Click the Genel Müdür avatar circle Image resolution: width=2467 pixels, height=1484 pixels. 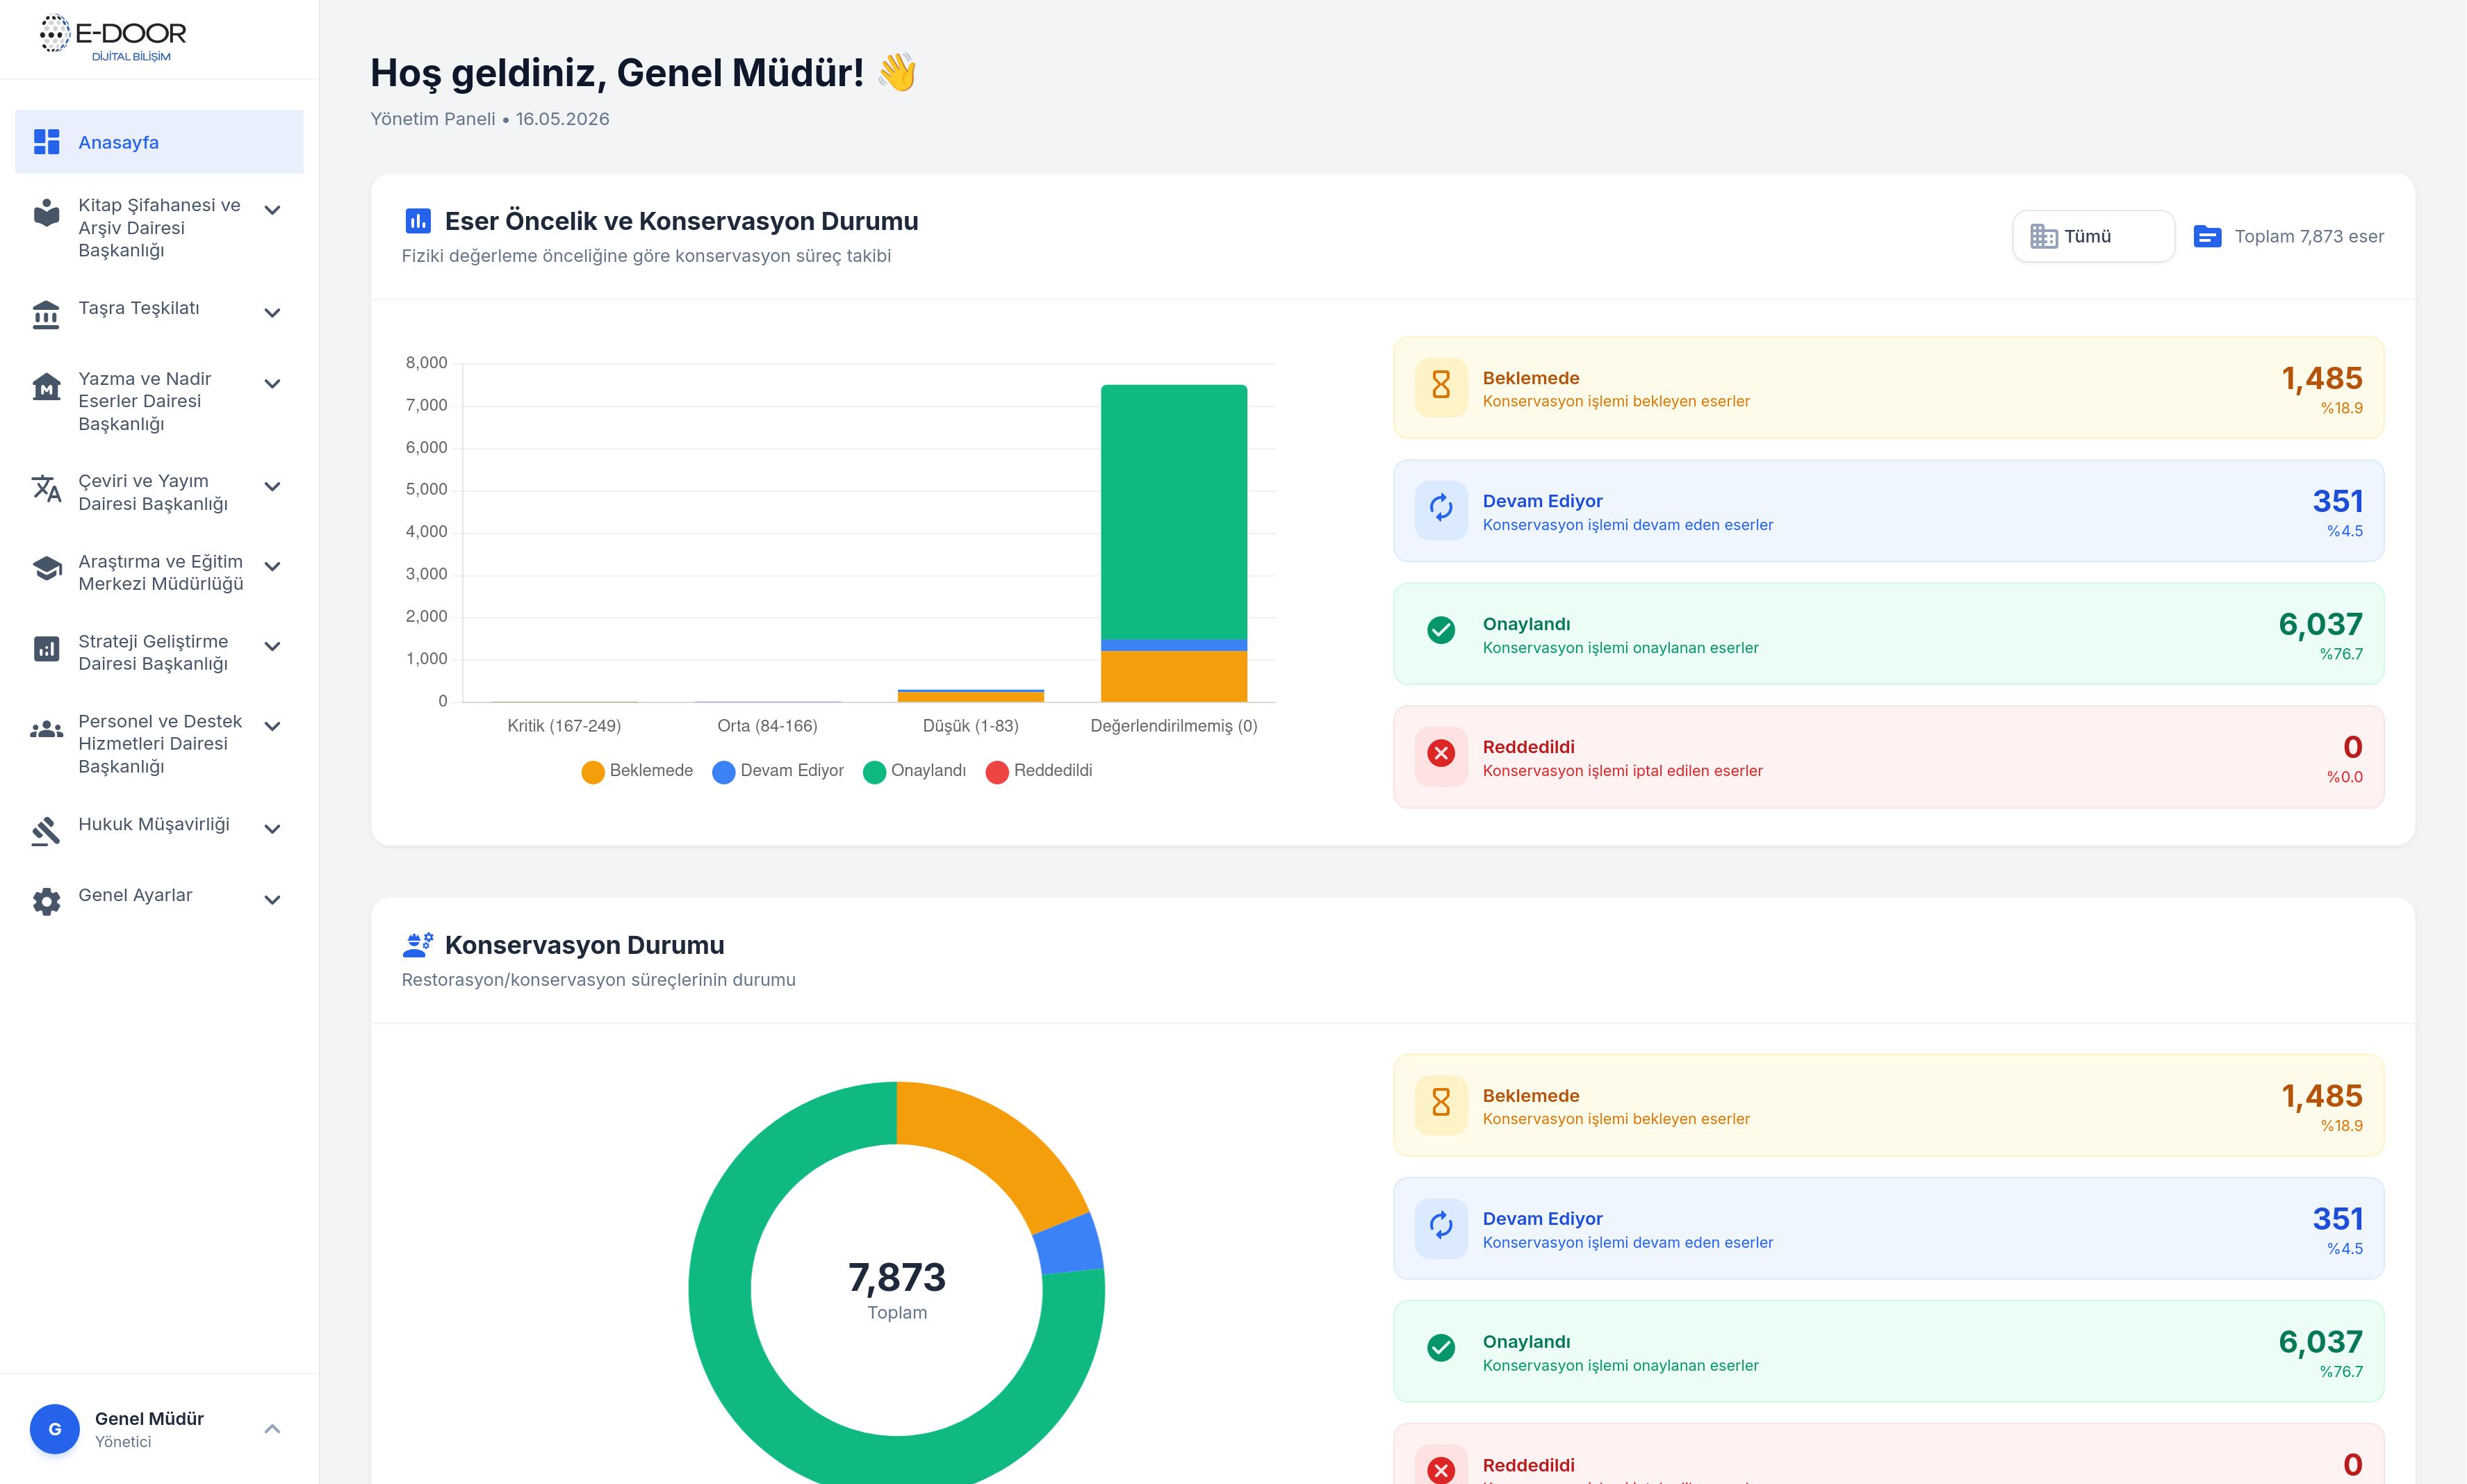click(x=55, y=1429)
